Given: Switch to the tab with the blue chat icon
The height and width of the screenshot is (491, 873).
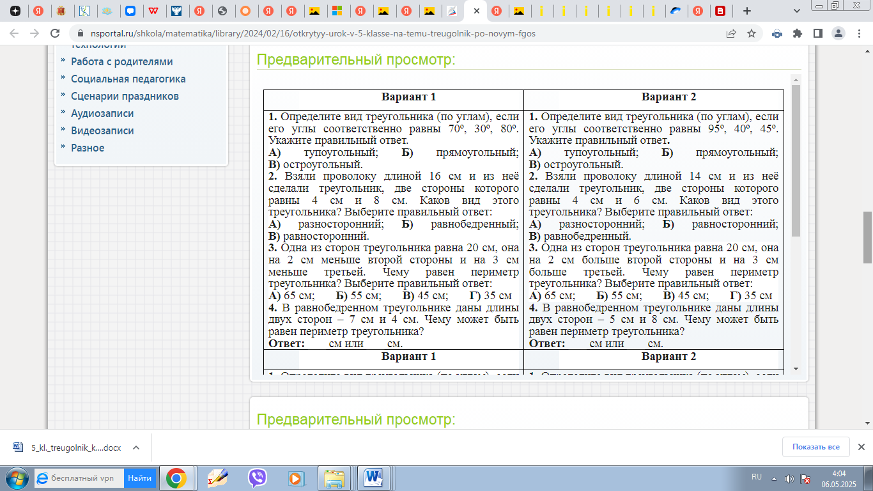Looking at the screenshot, I should [x=130, y=11].
